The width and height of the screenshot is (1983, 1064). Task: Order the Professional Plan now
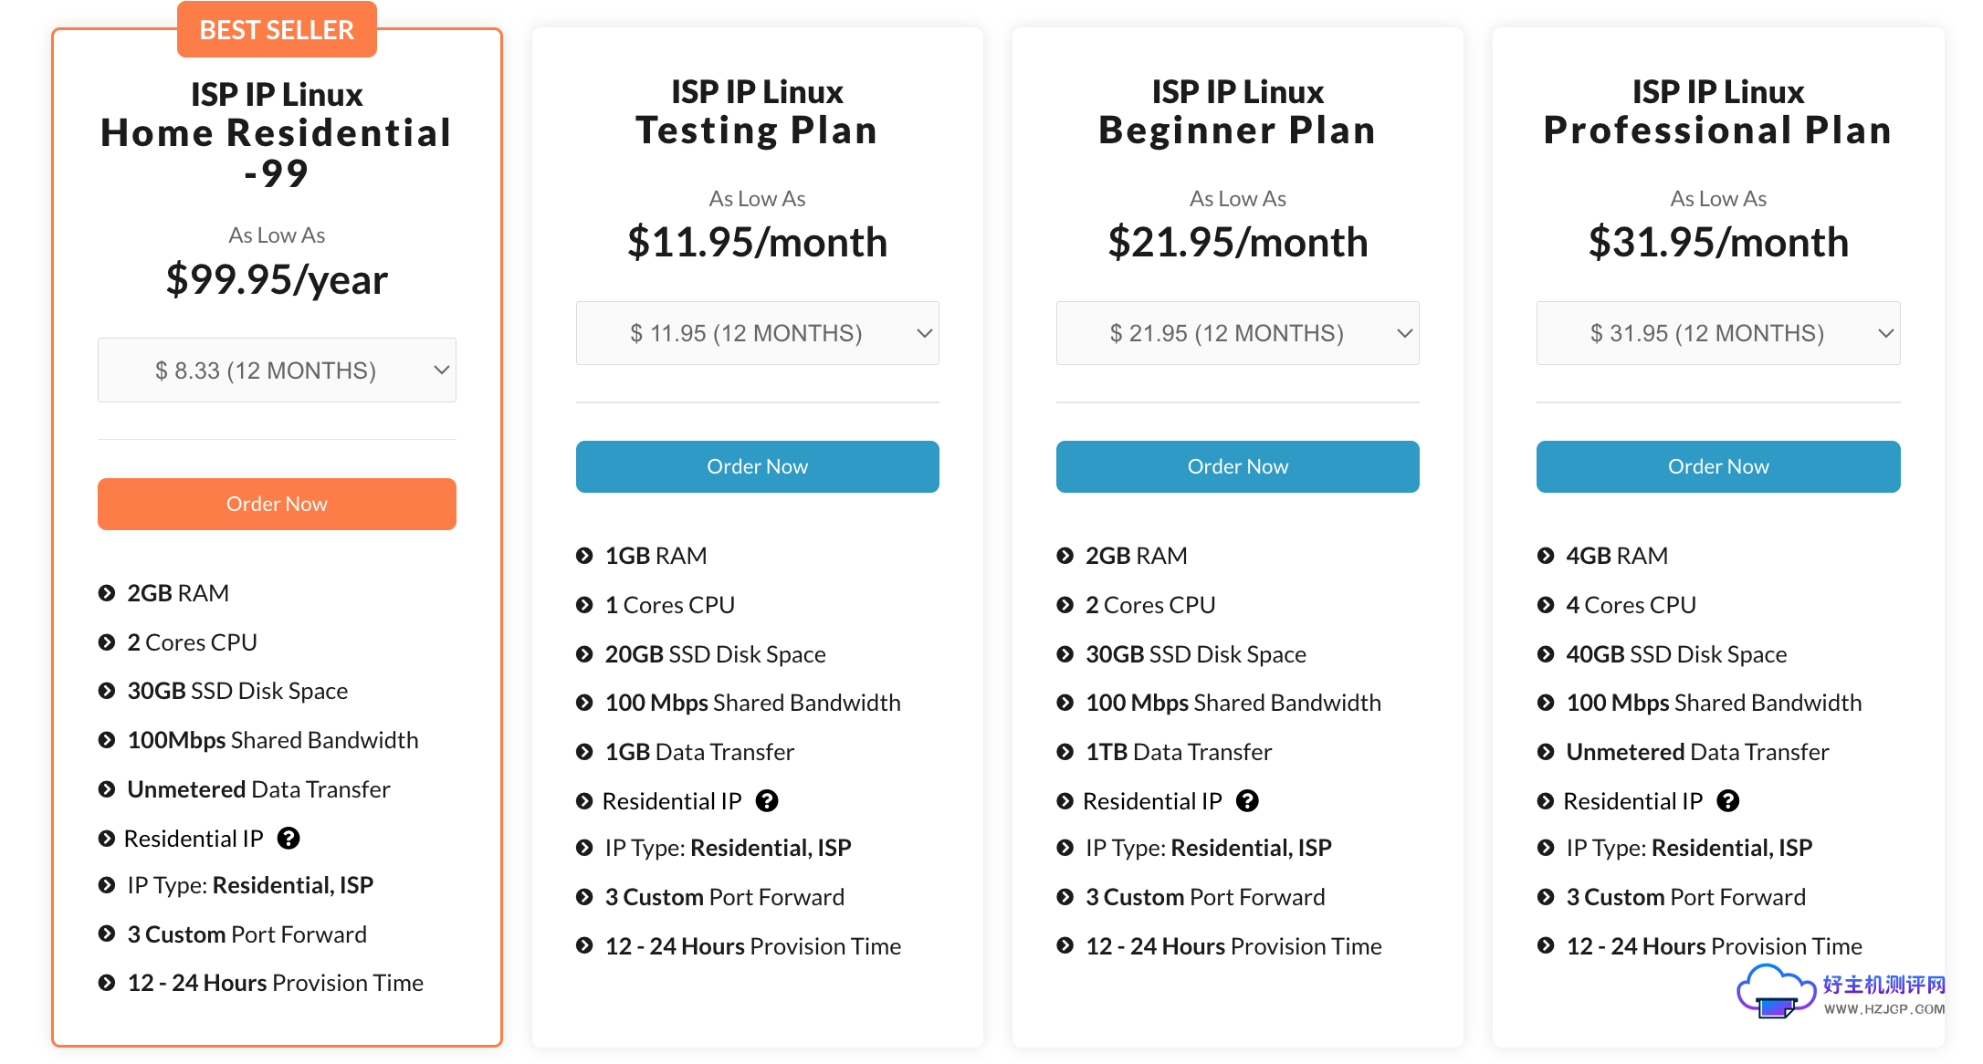pyautogui.click(x=1717, y=466)
